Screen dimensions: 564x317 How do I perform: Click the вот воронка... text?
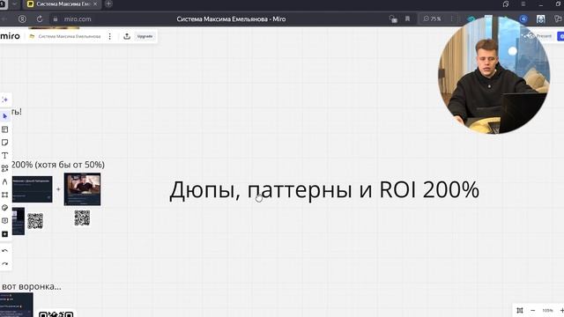(32, 286)
